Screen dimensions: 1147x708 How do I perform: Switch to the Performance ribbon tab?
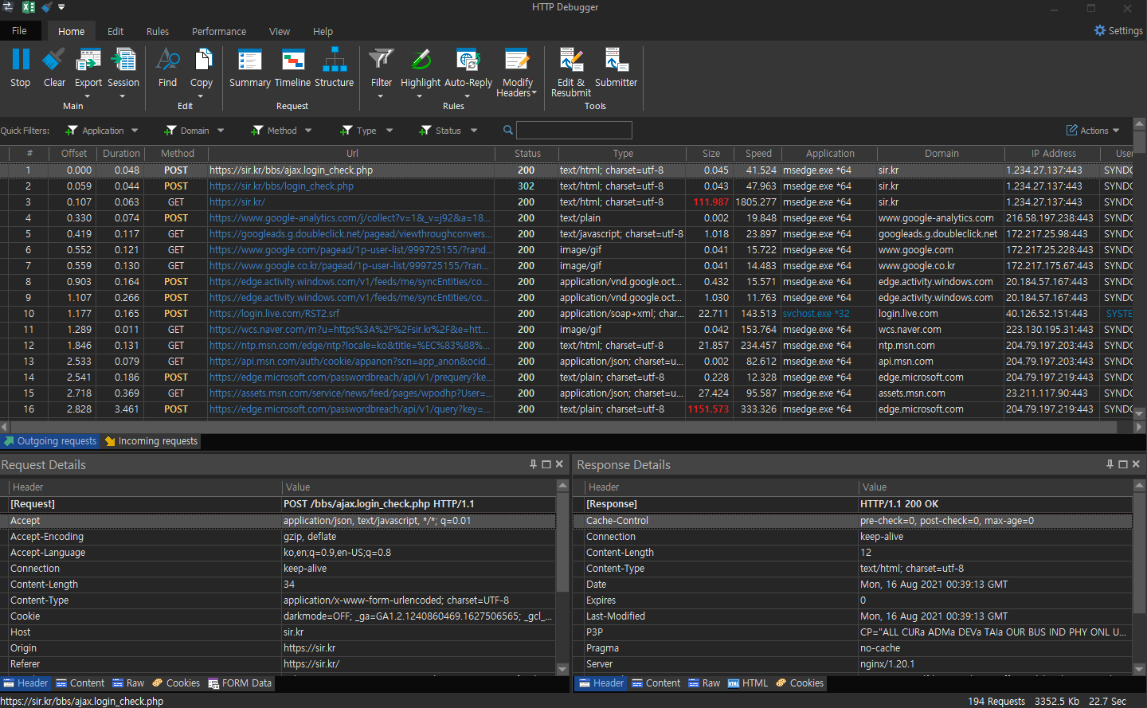point(218,32)
